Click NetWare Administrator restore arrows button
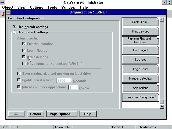Image resolution: width=172 pixels, height=129 pixels. (170, 2)
